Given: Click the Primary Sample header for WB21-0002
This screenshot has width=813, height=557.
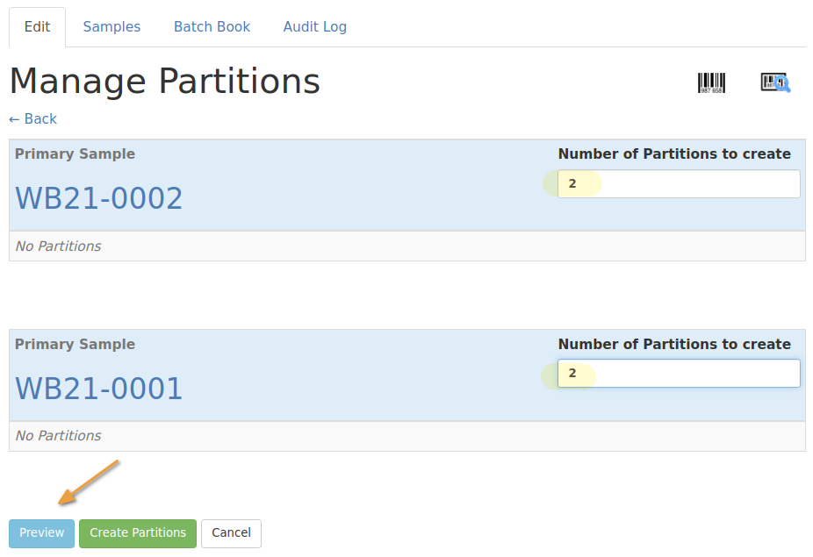Looking at the screenshot, I should (75, 154).
